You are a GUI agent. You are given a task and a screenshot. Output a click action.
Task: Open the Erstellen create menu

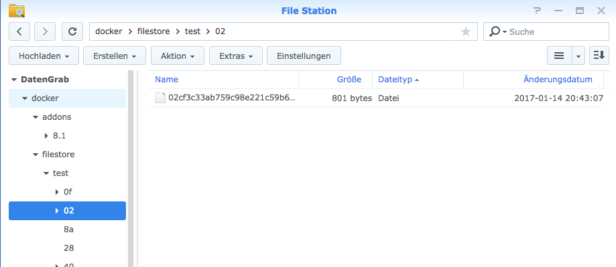click(x=115, y=56)
